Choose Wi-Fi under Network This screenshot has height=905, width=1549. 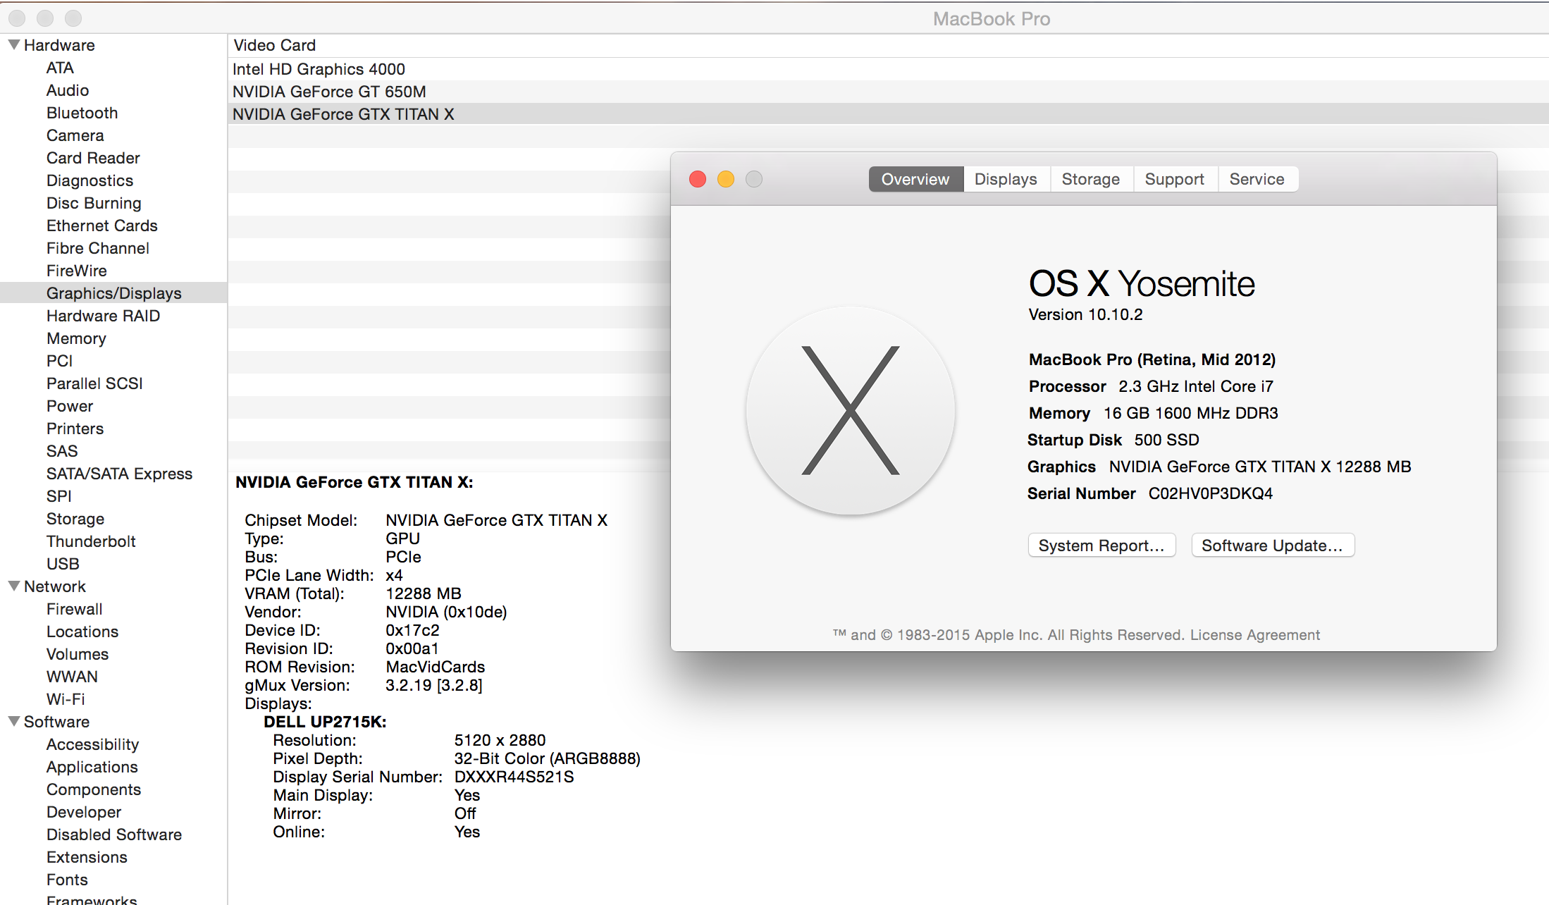tap(66, 699)
